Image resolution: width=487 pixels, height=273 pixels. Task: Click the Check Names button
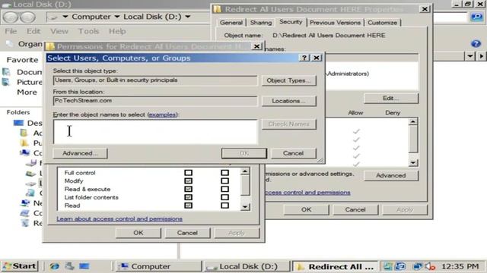tap(289, 124)
